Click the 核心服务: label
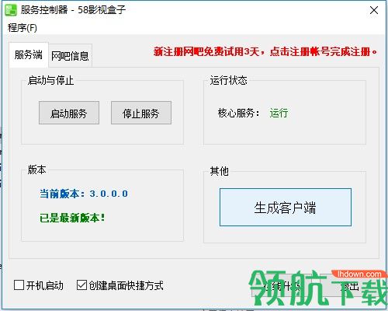This screenshot has height=311, width=388. tap(238, 113)
